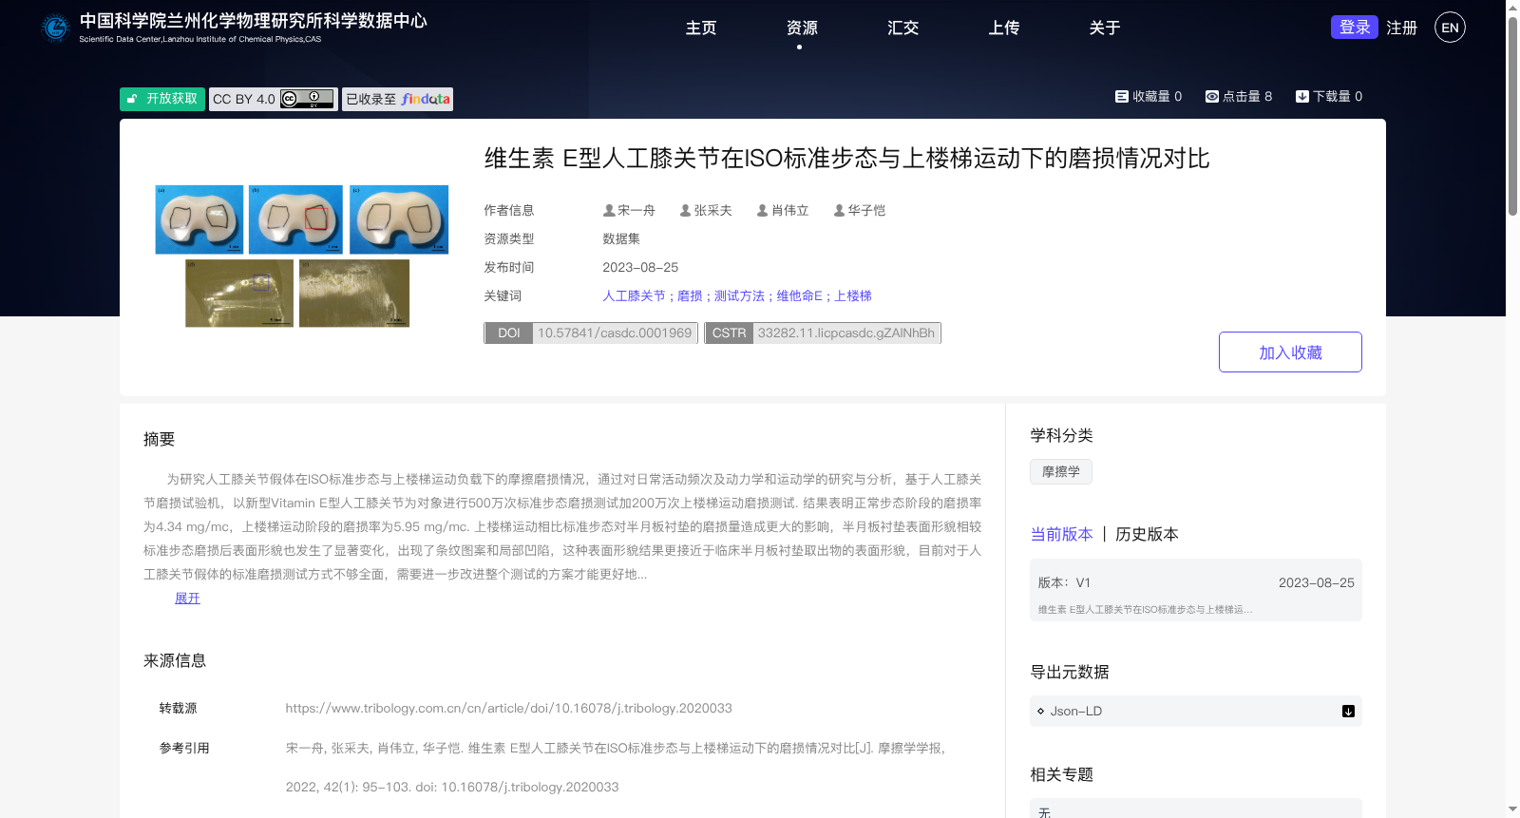The image size is (1520, 818).
Task: Switch to 当前版本 tab
Action: (1061, 534)
